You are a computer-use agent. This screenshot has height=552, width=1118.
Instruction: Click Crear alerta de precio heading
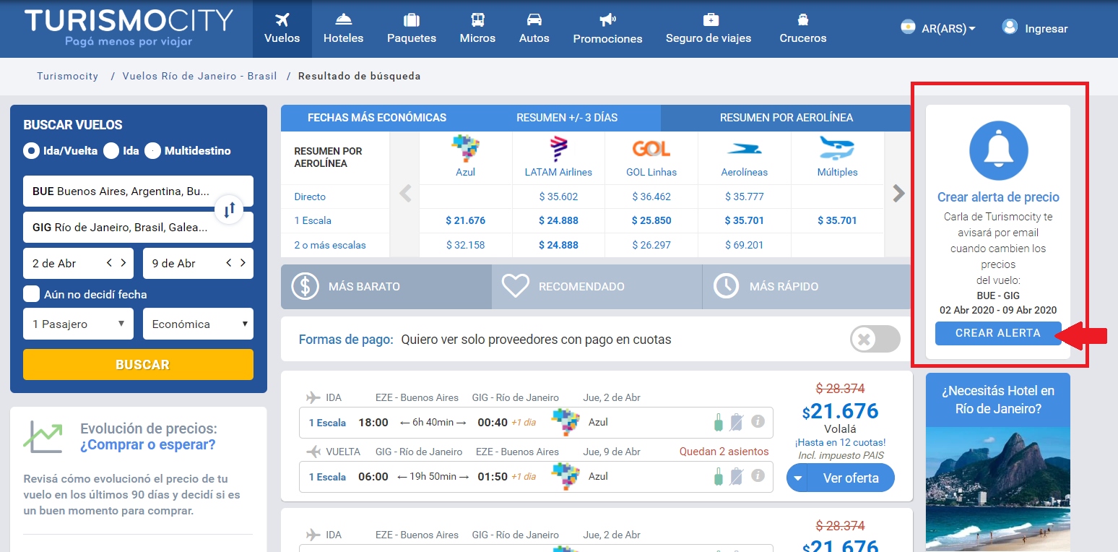tap(998, 197)
